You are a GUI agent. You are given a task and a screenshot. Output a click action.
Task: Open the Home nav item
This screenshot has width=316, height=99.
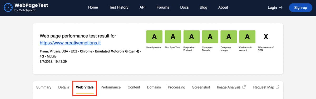[93, 7]
